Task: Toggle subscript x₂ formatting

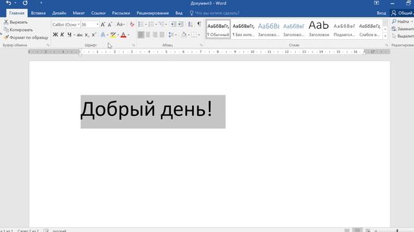Action: [87, 35]
